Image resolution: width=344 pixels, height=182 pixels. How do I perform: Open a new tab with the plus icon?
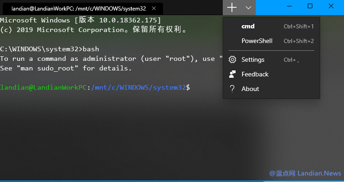click(x=231, y=8)
